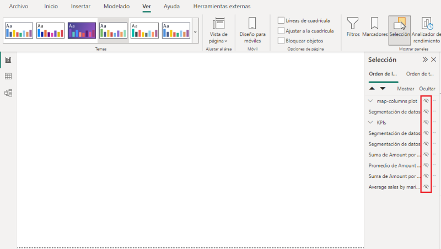
Task: Switch to Data table view in sidebar
Action: coord(8,76)
